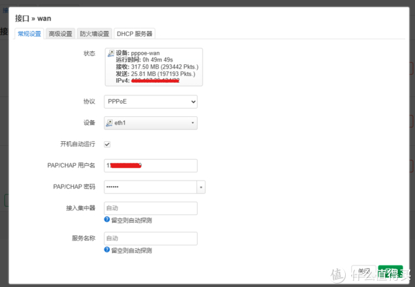Click the 接收 317.50 MB status line
The width and height of the screenshot is (415, 287).
click(x=157, y=67)
